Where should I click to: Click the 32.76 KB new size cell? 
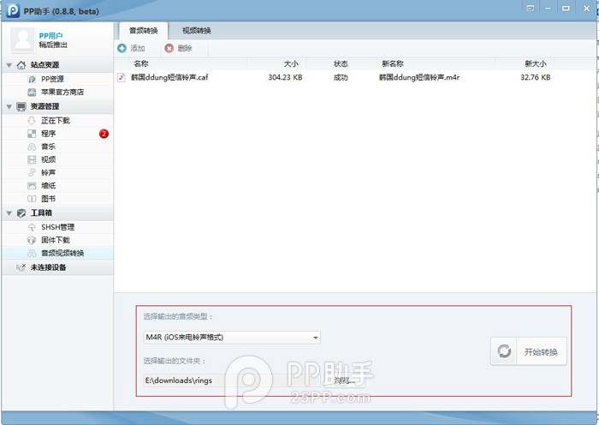pyautogui.click(x=535, y=78)
